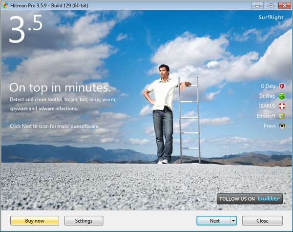Click Next to start scanning
Screen dimensions: 293x232
214,221
